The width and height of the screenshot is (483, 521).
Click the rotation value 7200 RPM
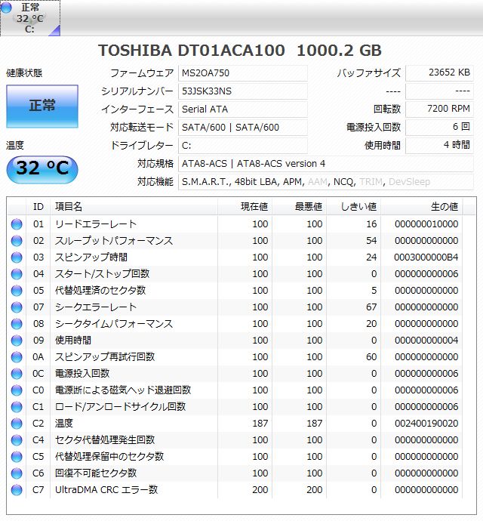pyautogui.click(x=439, y=109)
